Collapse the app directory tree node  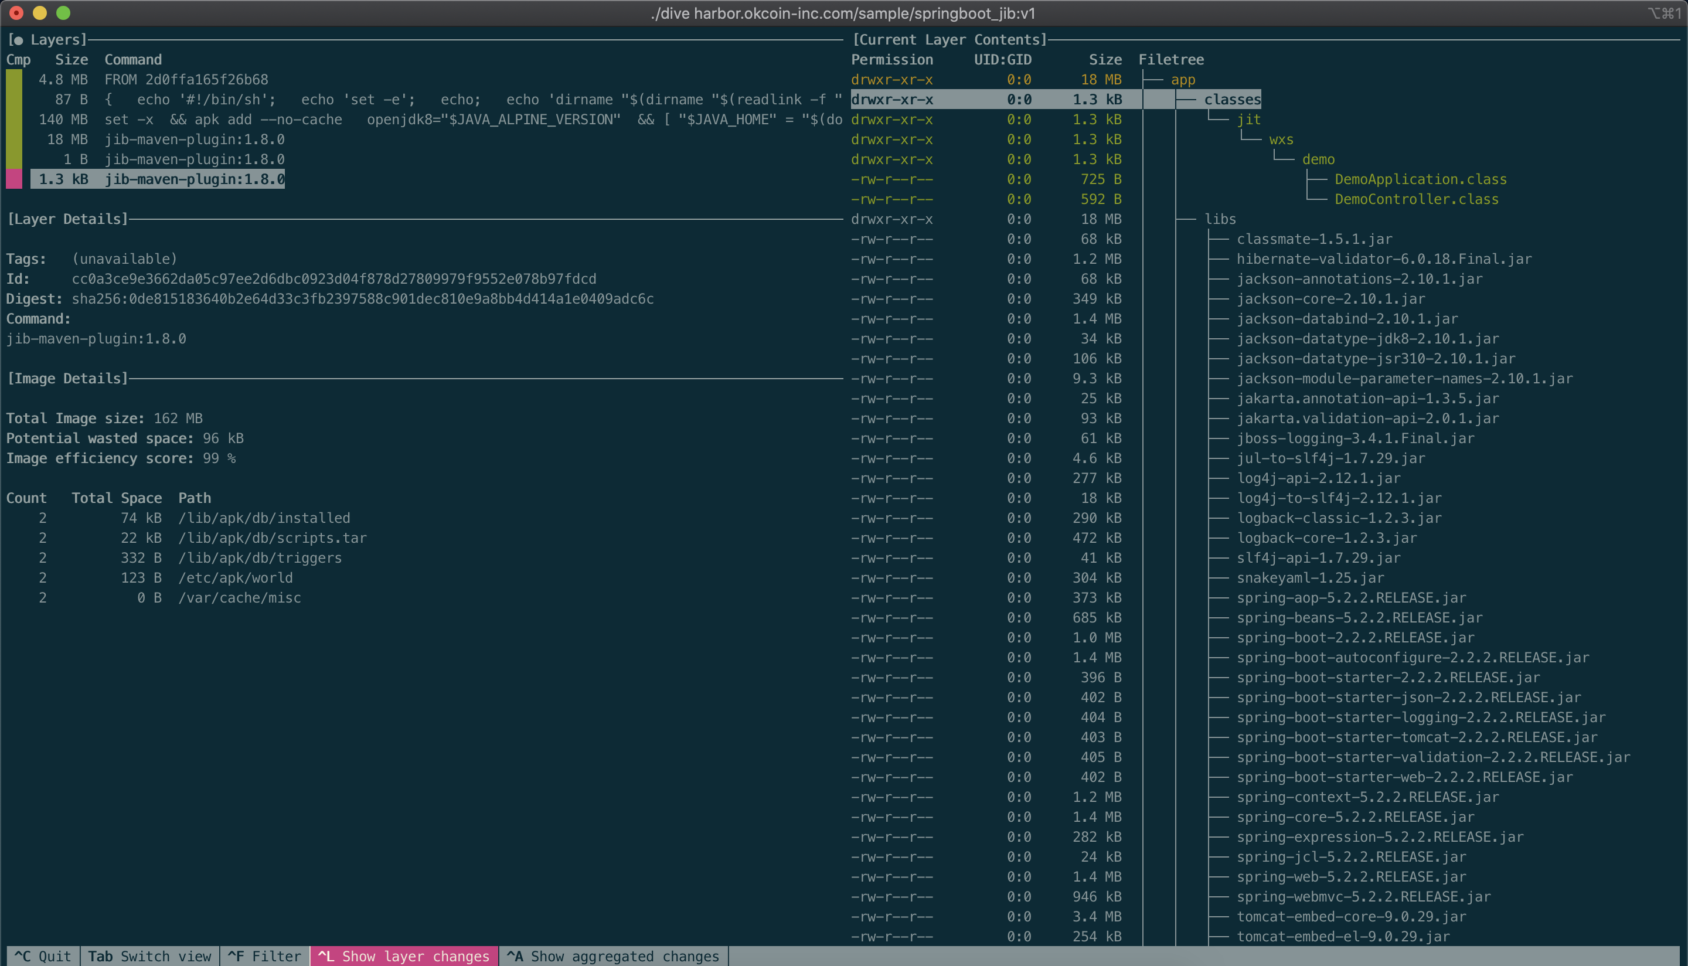(1183, 80)
